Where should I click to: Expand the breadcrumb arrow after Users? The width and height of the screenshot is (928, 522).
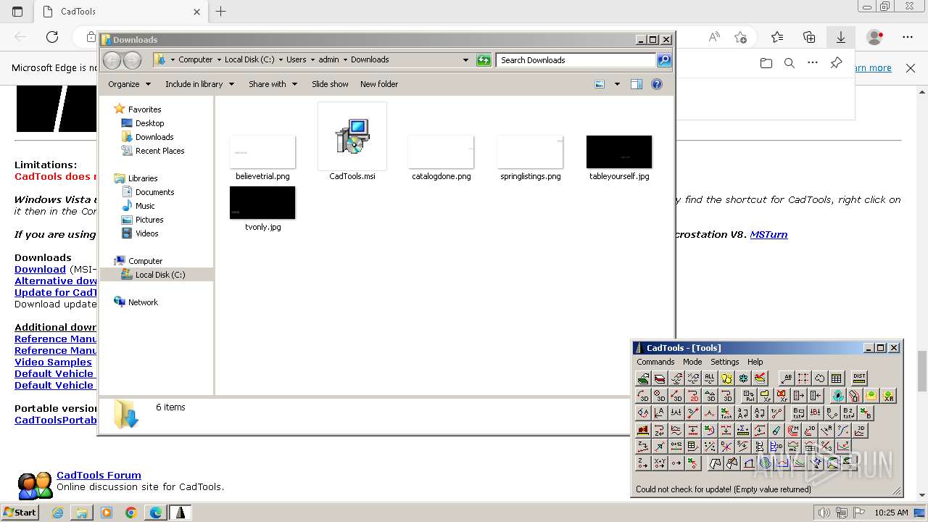coord(312,60)
